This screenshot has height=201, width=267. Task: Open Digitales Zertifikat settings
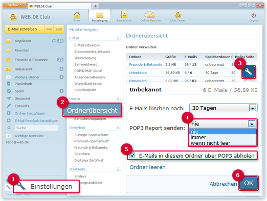pos(89,160)
